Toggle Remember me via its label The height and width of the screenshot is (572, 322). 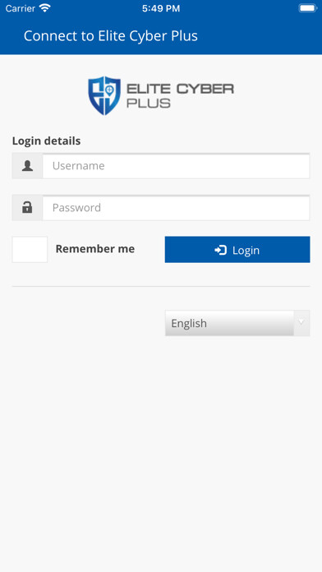pos(94,249)
